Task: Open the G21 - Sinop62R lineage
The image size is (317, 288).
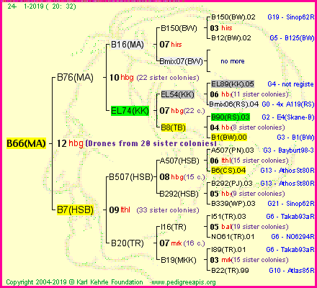Action: click(x=291, y=204)
